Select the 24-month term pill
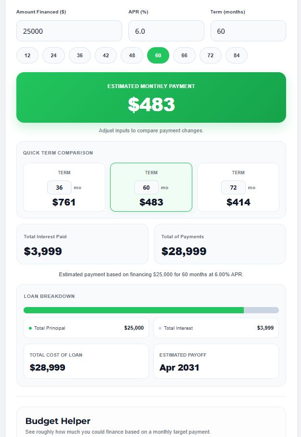 pyautogui.click(x=53, y=55)
